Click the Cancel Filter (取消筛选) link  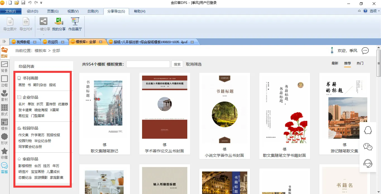pos(194,64)
